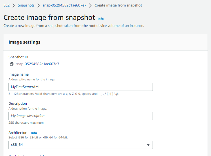Open the x86_64 Architecture select box
The height and width of the screenshot is (156, 211).
[x=81, y=145]
